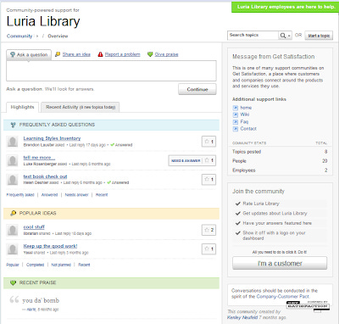The height and width of the screenshot is (324, 339).
Task: Click the Get Satisfaction logo badge
Action: click(x=308, y=305)
